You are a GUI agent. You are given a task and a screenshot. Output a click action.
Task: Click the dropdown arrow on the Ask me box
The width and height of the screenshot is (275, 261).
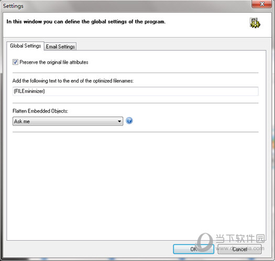pyautogui.click(x=119, y=121)
